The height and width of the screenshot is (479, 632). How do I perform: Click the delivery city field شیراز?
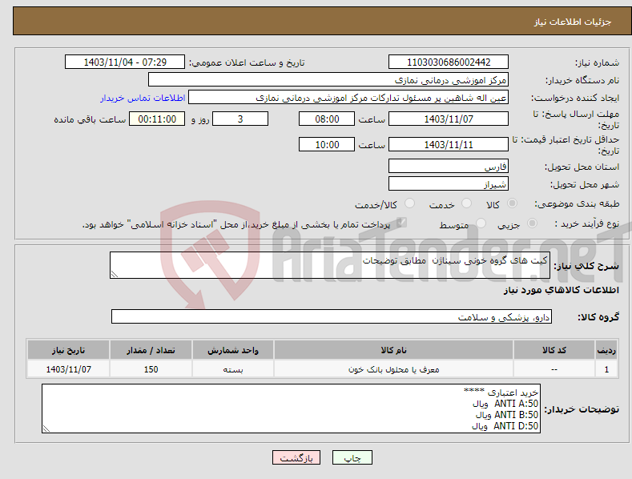tap(449, 184)
